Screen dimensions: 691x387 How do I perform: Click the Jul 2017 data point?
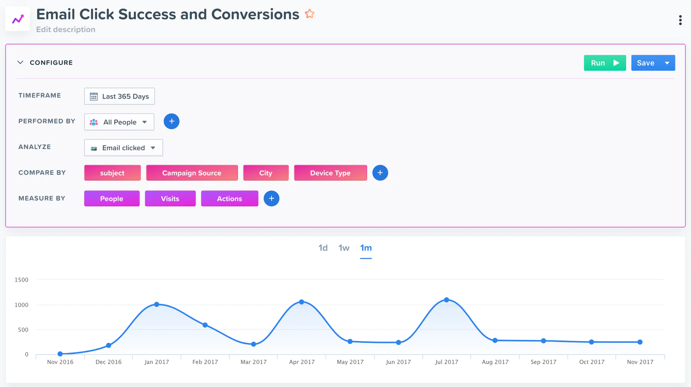click(447, 300)
